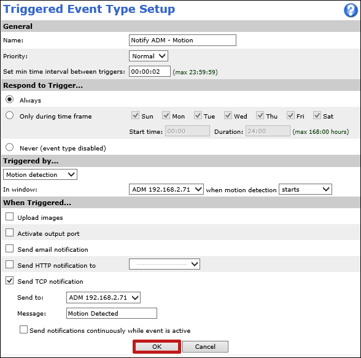361x358 pixels.
Task: Enable Upload images checkbox
Action: (x=9, y=217)
